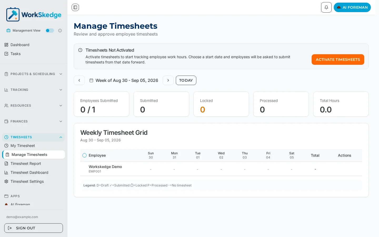The width and height of the screenshot is (379, 237).
Task: Expand Projects & Scheduling section
Action: pyautogui.click(x=34, y=74)
